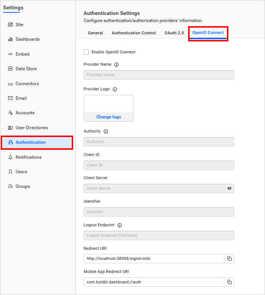This screenshot has height=295, width=265.
Task: Click the Mobile App Redirect URI field
Action: (154, 282)
